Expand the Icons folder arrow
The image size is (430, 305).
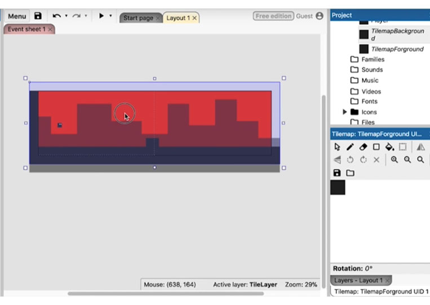click(345, 112)
